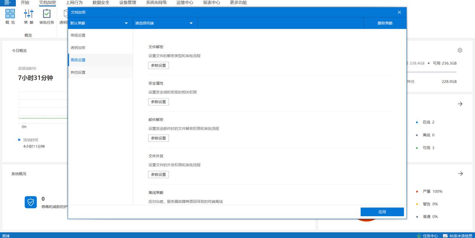Switch to the 数据安全 ribbon tab
The image size is (475, 238).
101,3
